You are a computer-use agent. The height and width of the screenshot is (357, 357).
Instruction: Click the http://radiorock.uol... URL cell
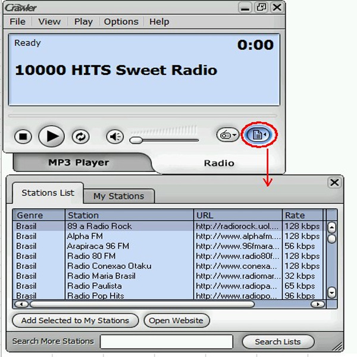[x=237, y=226]
